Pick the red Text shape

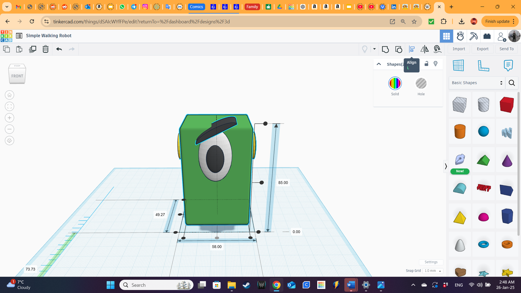[483, 188]
